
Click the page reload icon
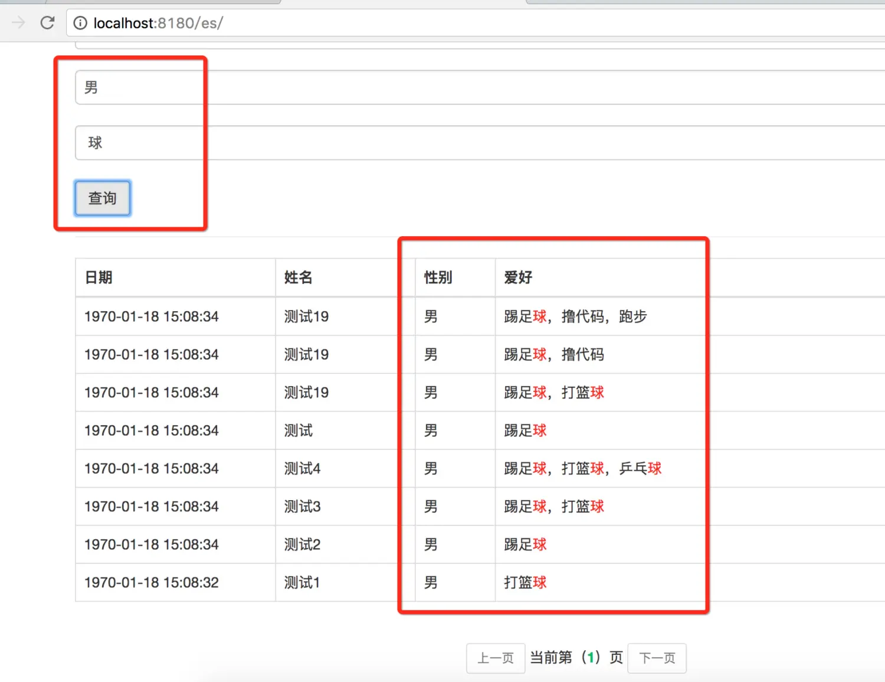click(x=47, y=23)
